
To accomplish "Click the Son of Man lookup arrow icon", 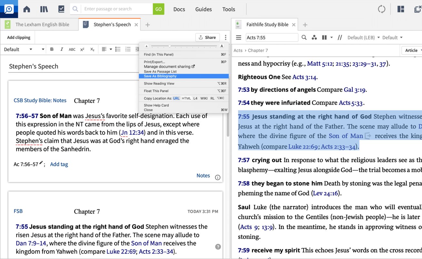I will coord(367,136).
